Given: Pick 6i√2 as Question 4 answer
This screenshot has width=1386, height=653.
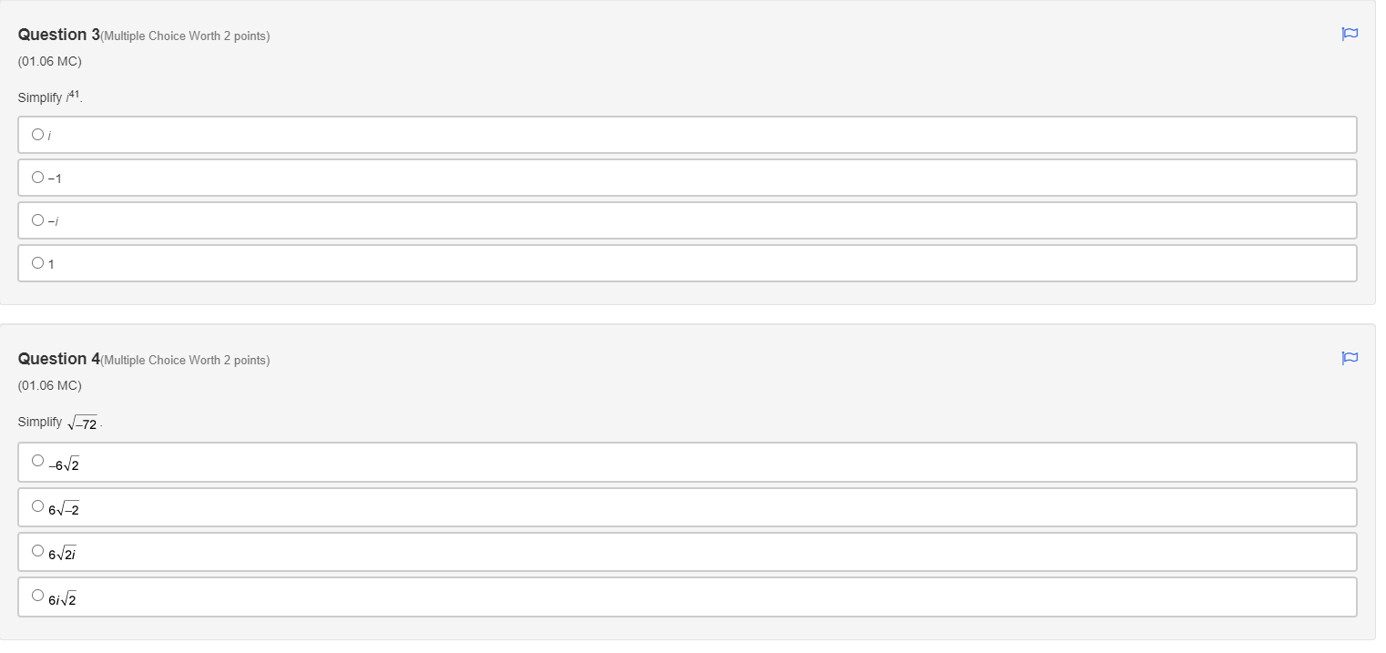Looking at the screenshot, I should (x=37, y=594).
